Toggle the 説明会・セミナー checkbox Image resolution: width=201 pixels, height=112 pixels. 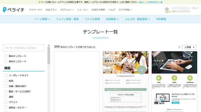[6, 108]
